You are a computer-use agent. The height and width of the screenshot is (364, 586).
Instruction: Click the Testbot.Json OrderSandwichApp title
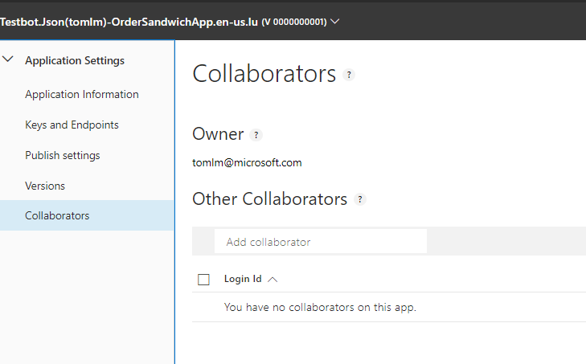click(129, 22)
